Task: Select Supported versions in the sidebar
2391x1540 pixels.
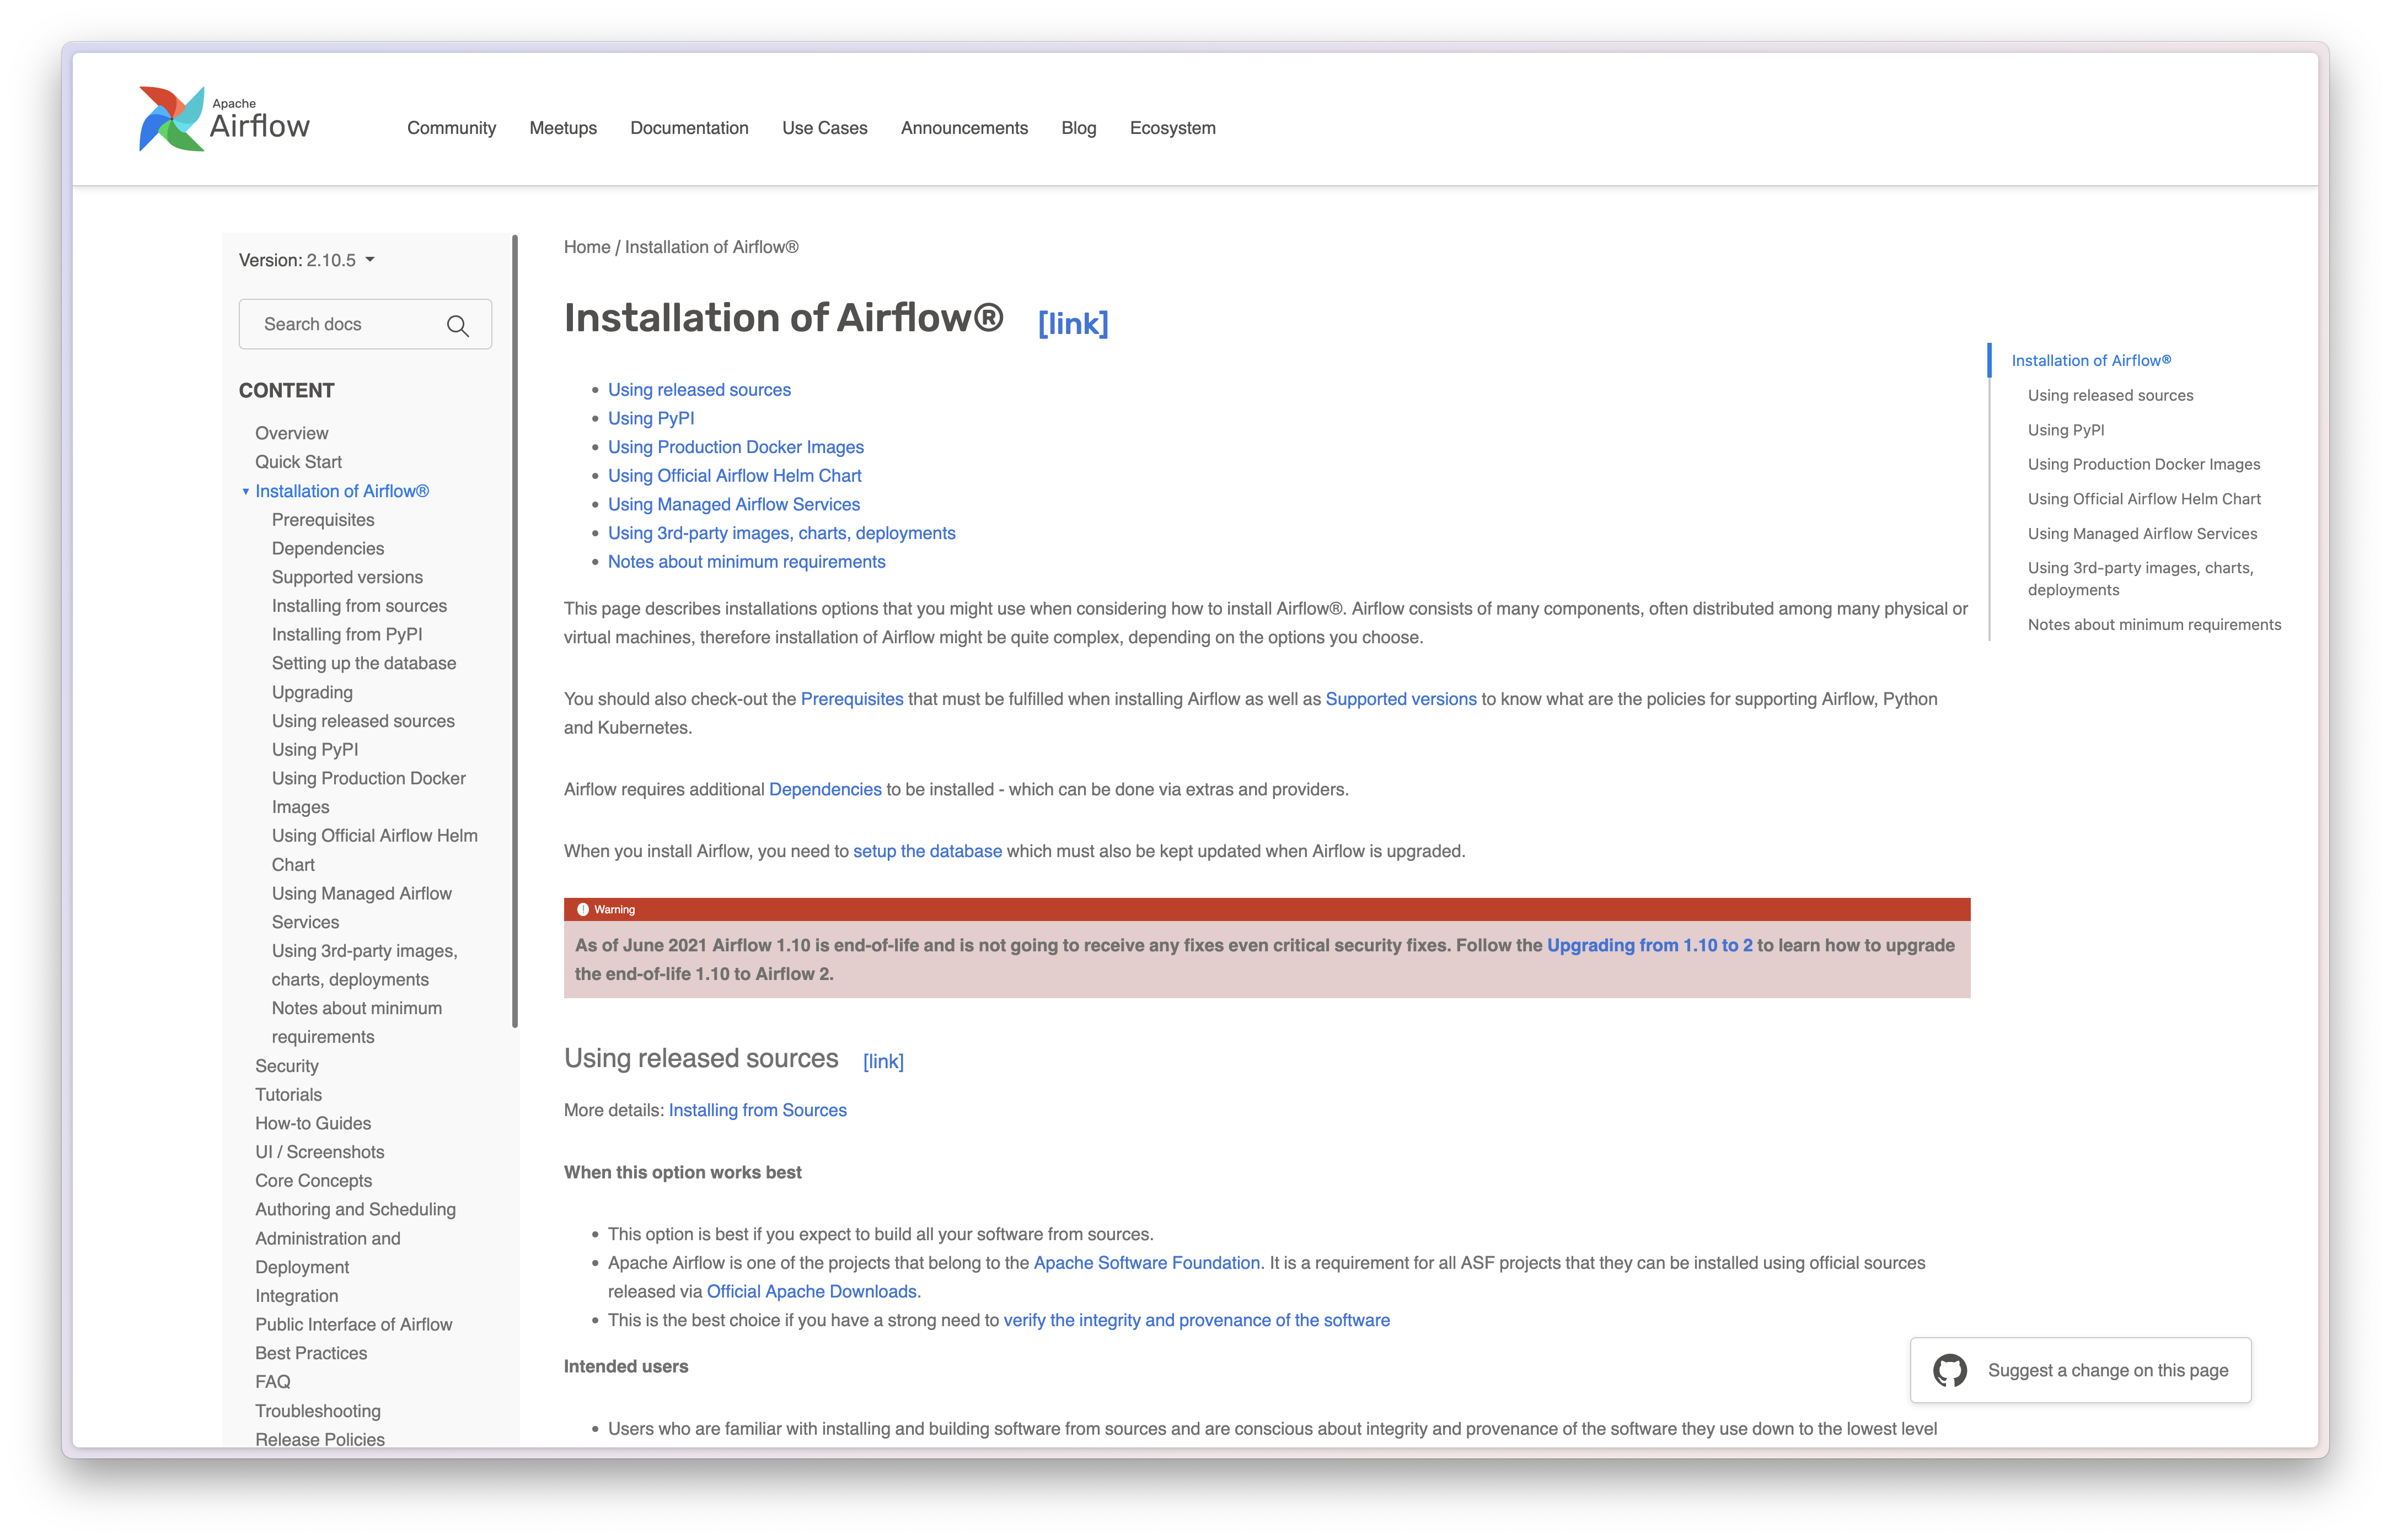Action: pyautogui.click(x=347, y=577)
